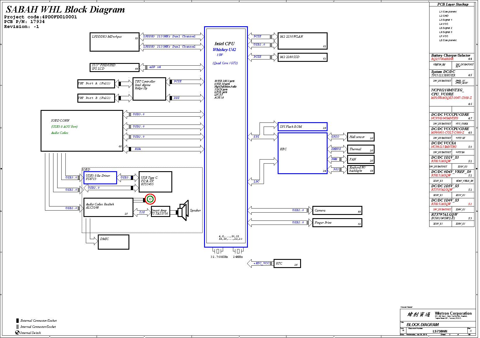Click the DDI bus label
The width and height of the screenshot is (480, 338).
(x=177, y=98)
